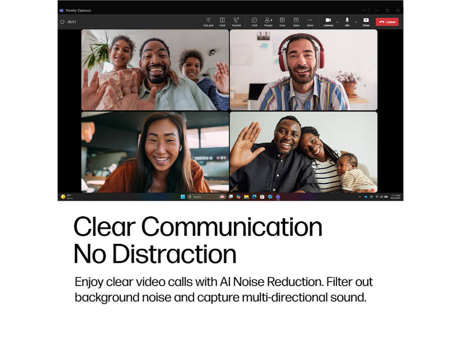
Task: Expand the Mic options chevron
Action: 356,22
